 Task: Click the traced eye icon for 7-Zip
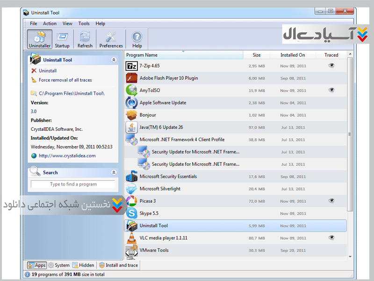click(331, 66)
